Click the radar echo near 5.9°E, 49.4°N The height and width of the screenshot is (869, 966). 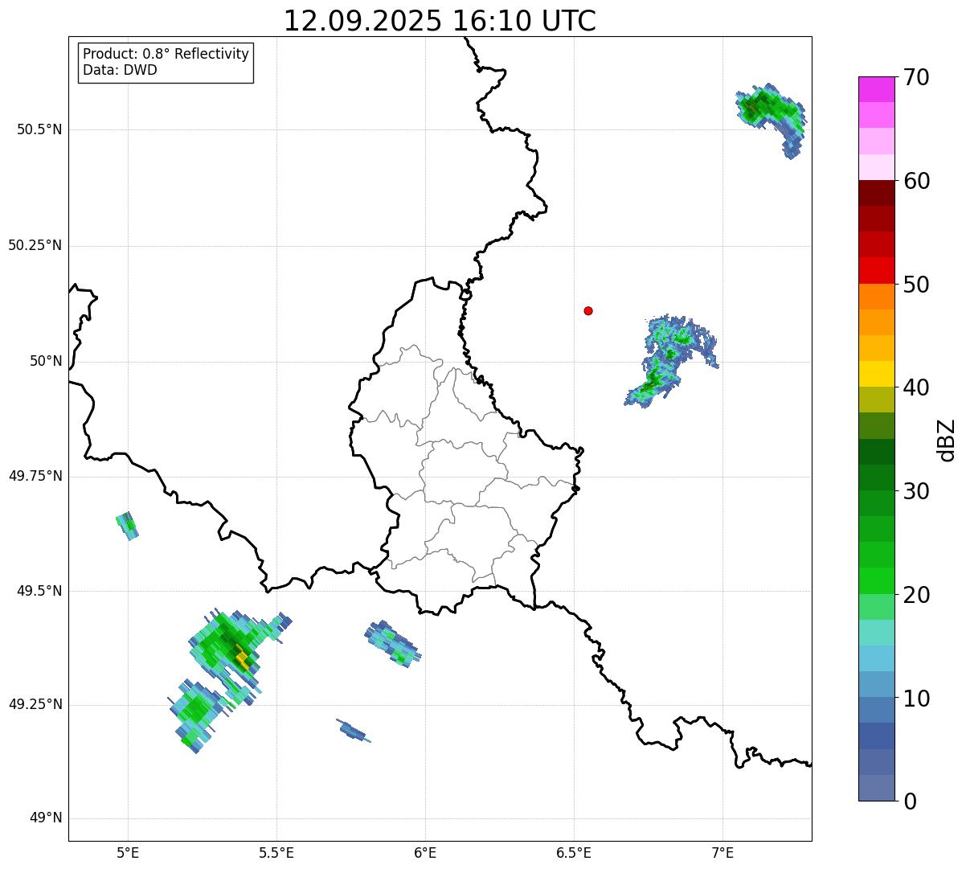point(393,643)
